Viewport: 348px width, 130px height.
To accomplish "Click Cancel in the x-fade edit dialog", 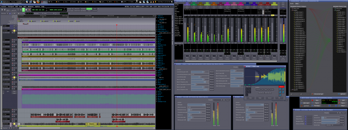I will click(270, 98).
